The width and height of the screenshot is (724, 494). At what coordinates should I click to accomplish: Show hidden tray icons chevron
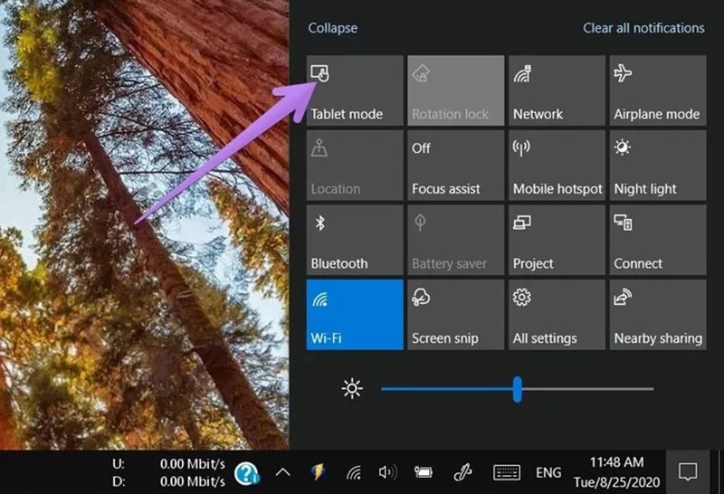tap(283, 472)
